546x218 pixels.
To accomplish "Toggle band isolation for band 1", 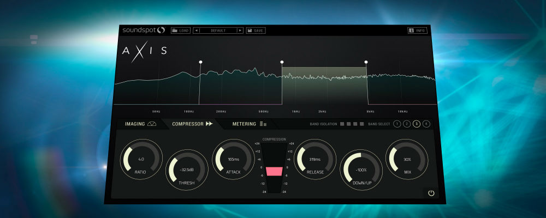I will pyautogui.click(x=342, y=124).
